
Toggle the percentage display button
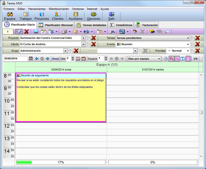[177, 59]
